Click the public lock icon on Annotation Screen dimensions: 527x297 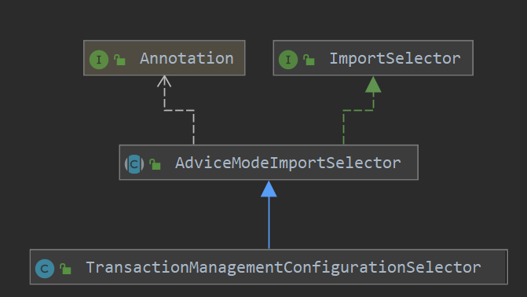(x=119, y=60)
